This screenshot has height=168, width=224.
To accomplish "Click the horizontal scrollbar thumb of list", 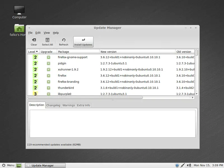I will point(85,97).
